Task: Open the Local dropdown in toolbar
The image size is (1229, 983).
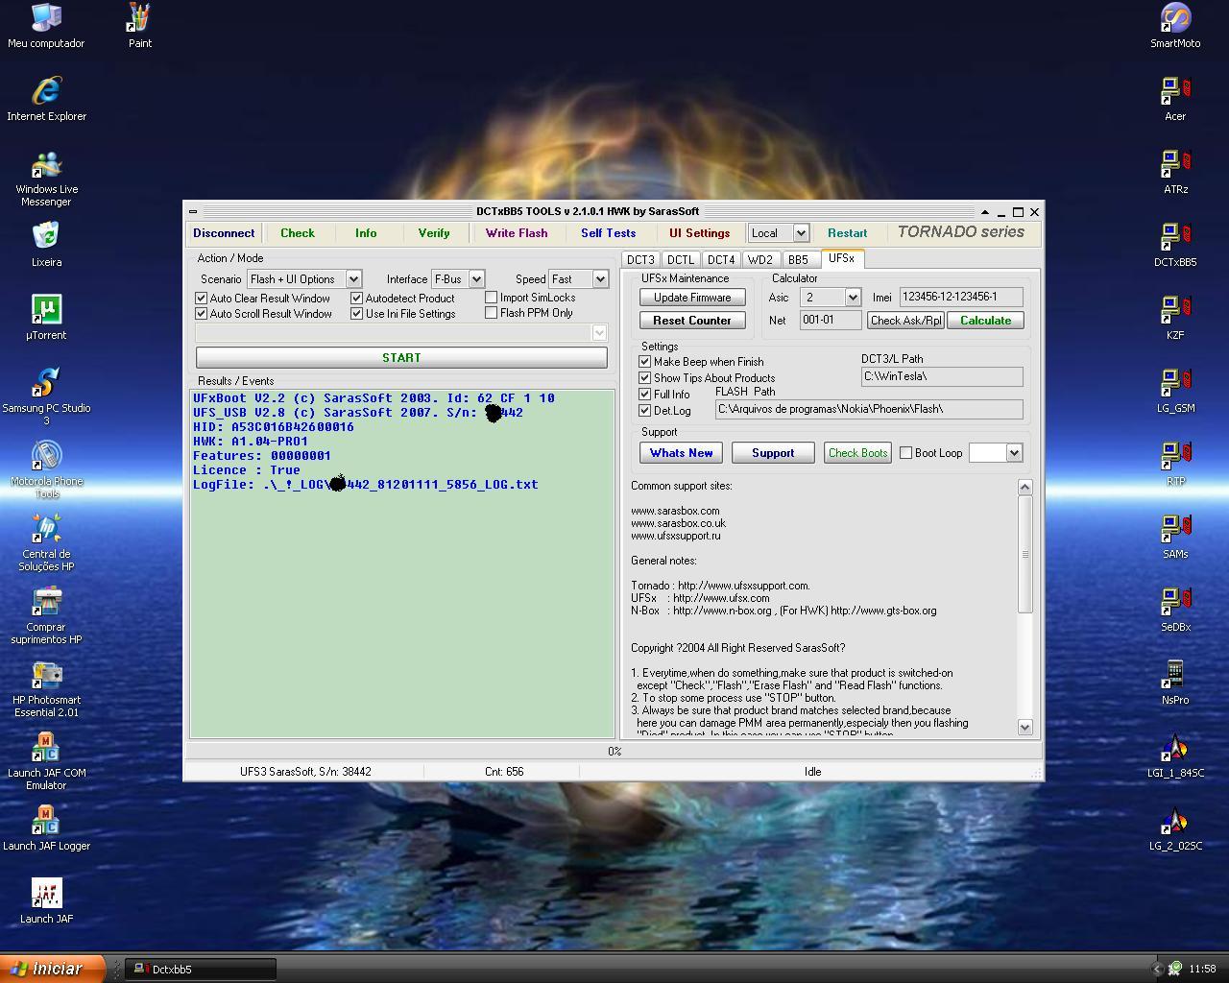Action: click(x=801, y=233)
